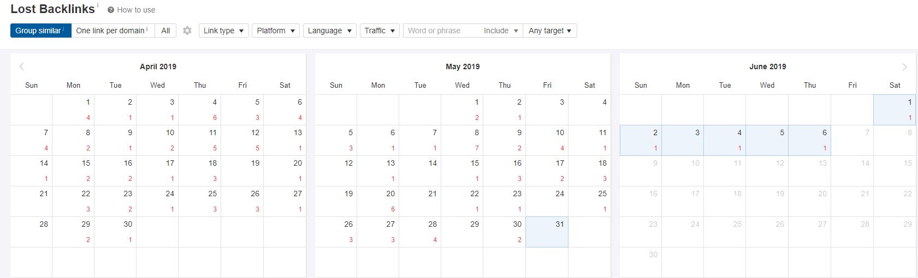Viewport: 918px width, 278px height.
Task: Select May 31 in the calendar
Action: point(547,232)
